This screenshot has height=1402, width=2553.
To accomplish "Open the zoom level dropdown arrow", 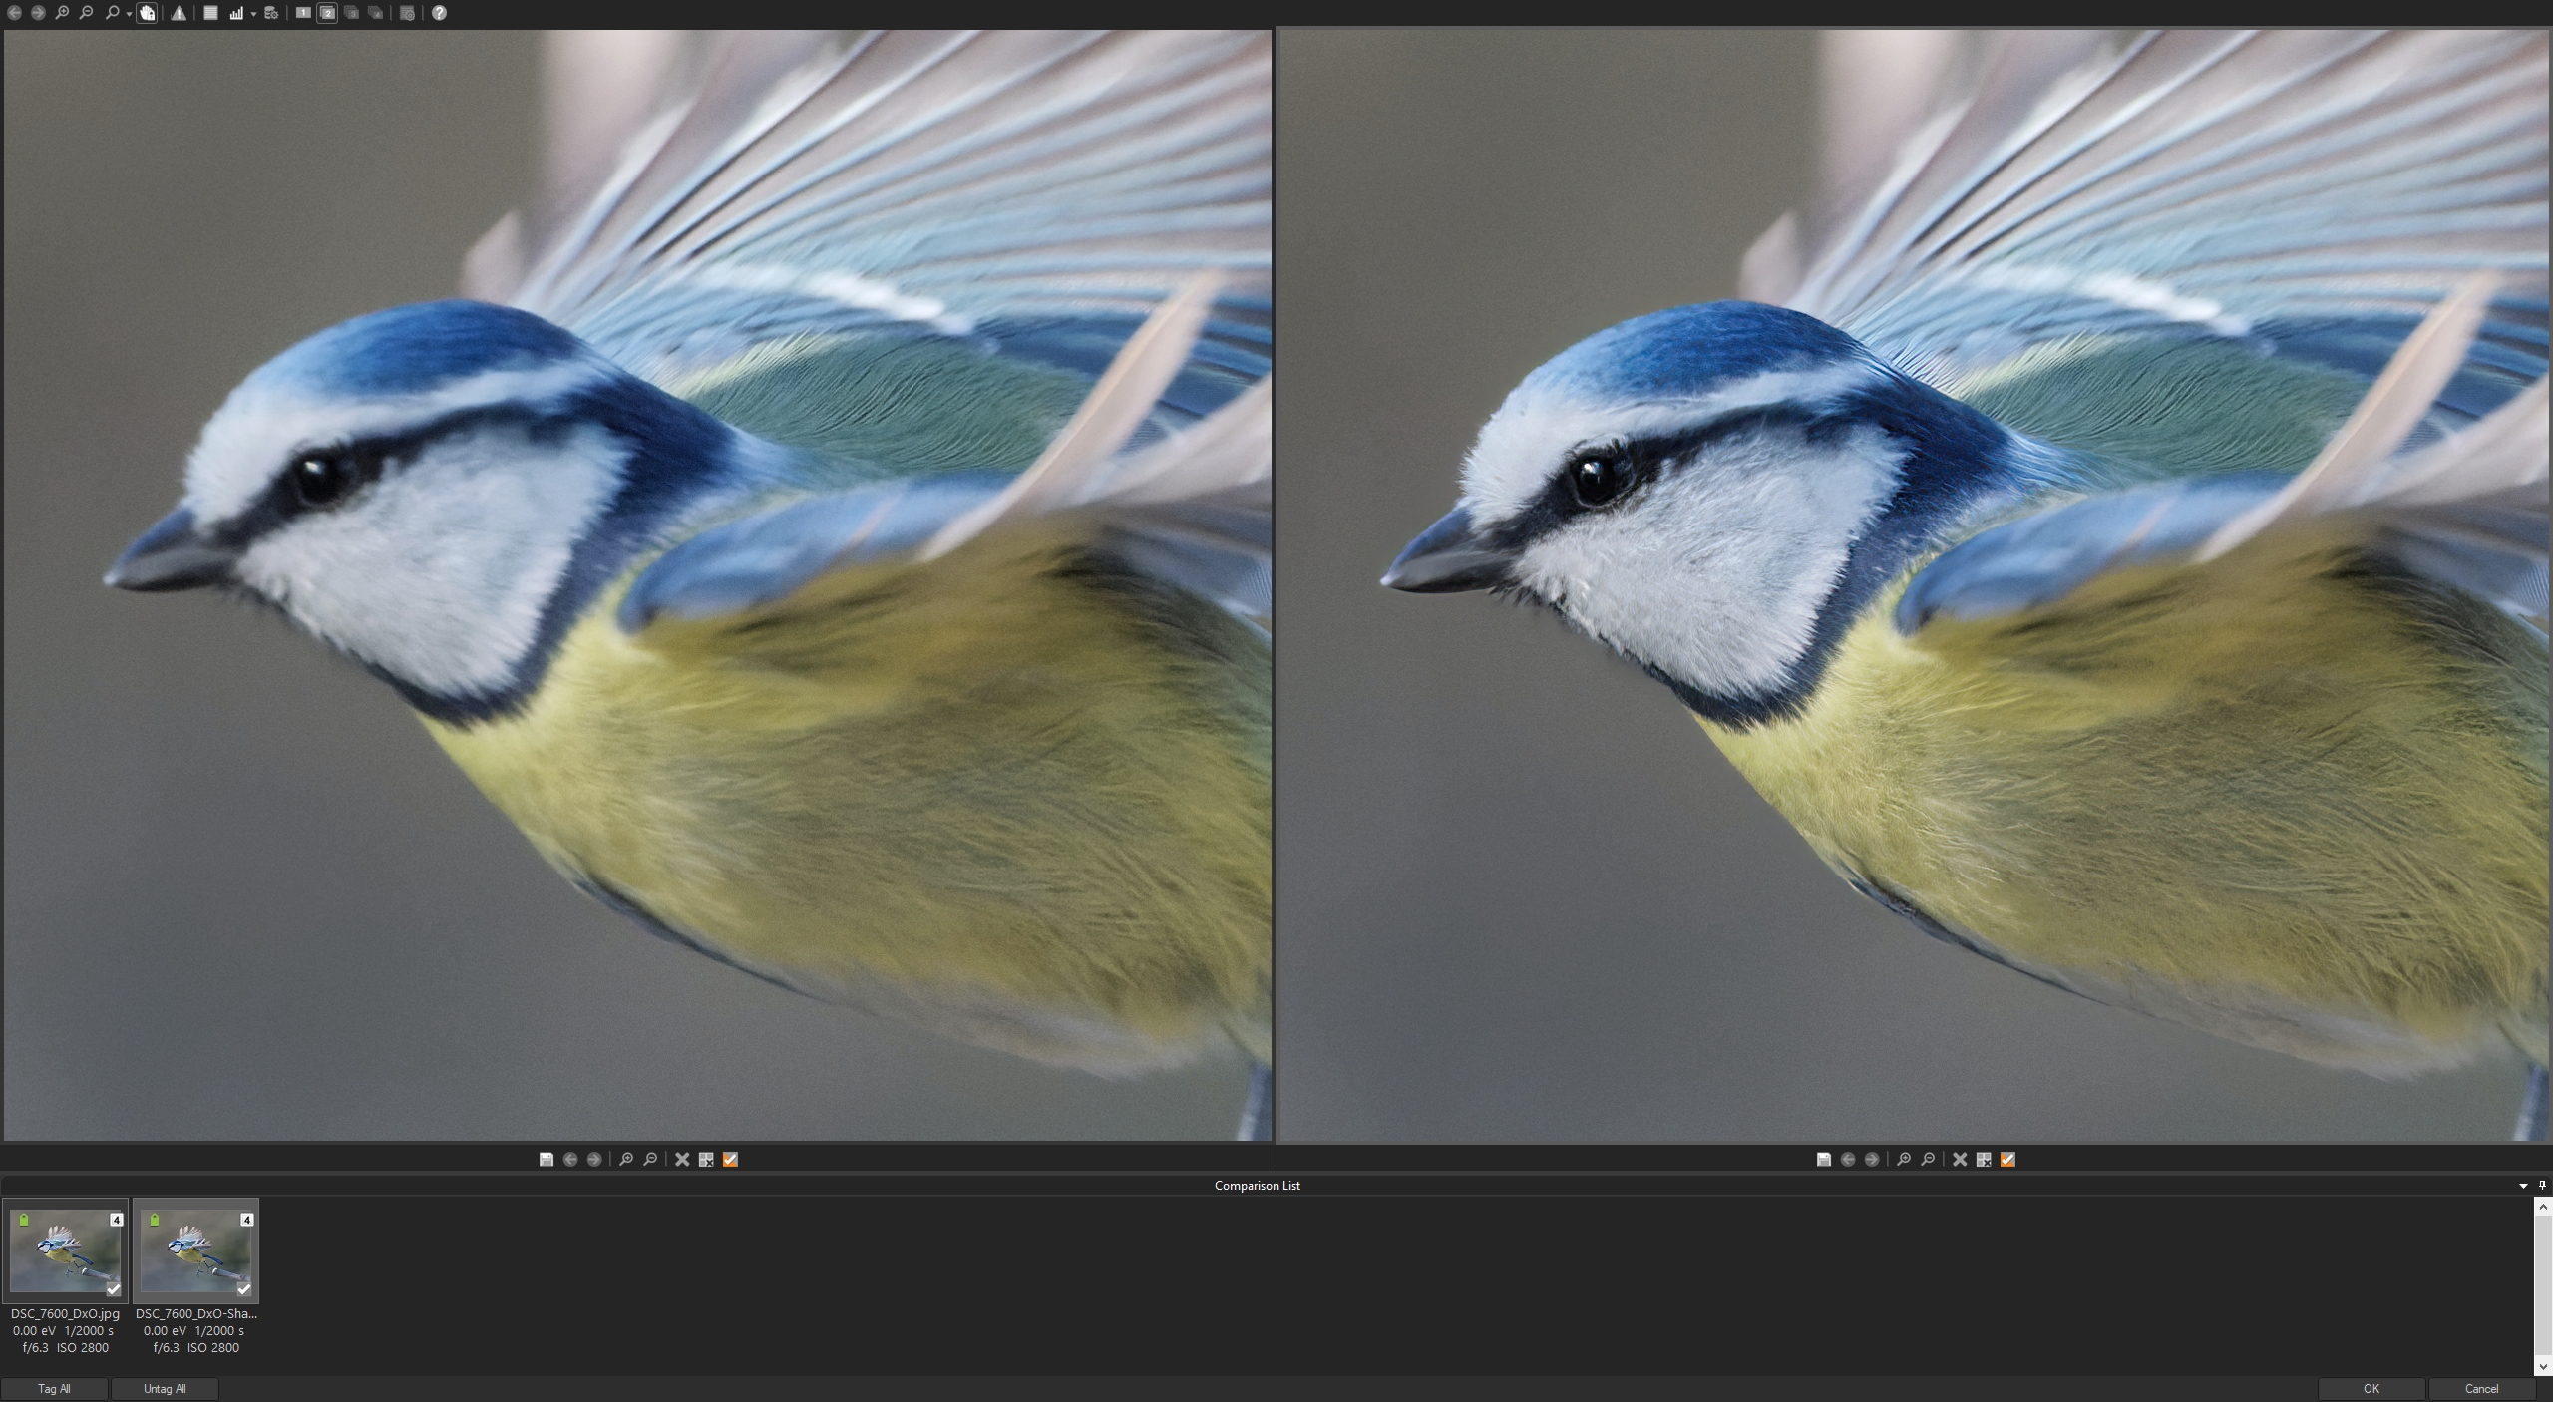I will 129,14.
